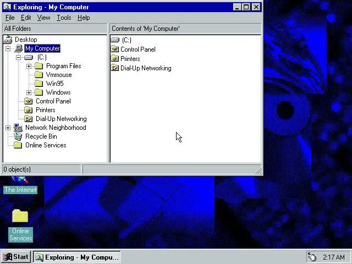The image size is (352, 264).
Task: Collapse the (C:) drive node
Action: [x=18, y=57]
